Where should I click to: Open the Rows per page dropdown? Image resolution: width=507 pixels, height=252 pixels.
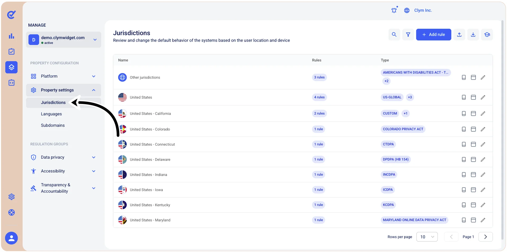427,237
